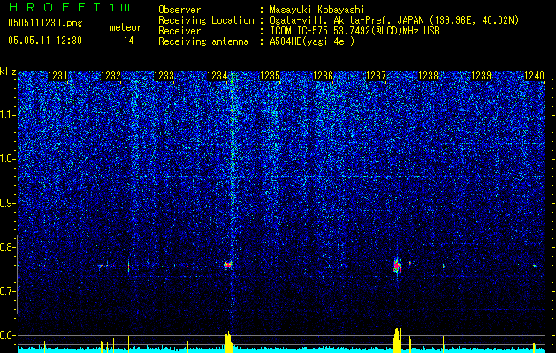Click the 1.1 kHz axis label
The width and height of the screenshot is (556, 353).
[8, 115]
